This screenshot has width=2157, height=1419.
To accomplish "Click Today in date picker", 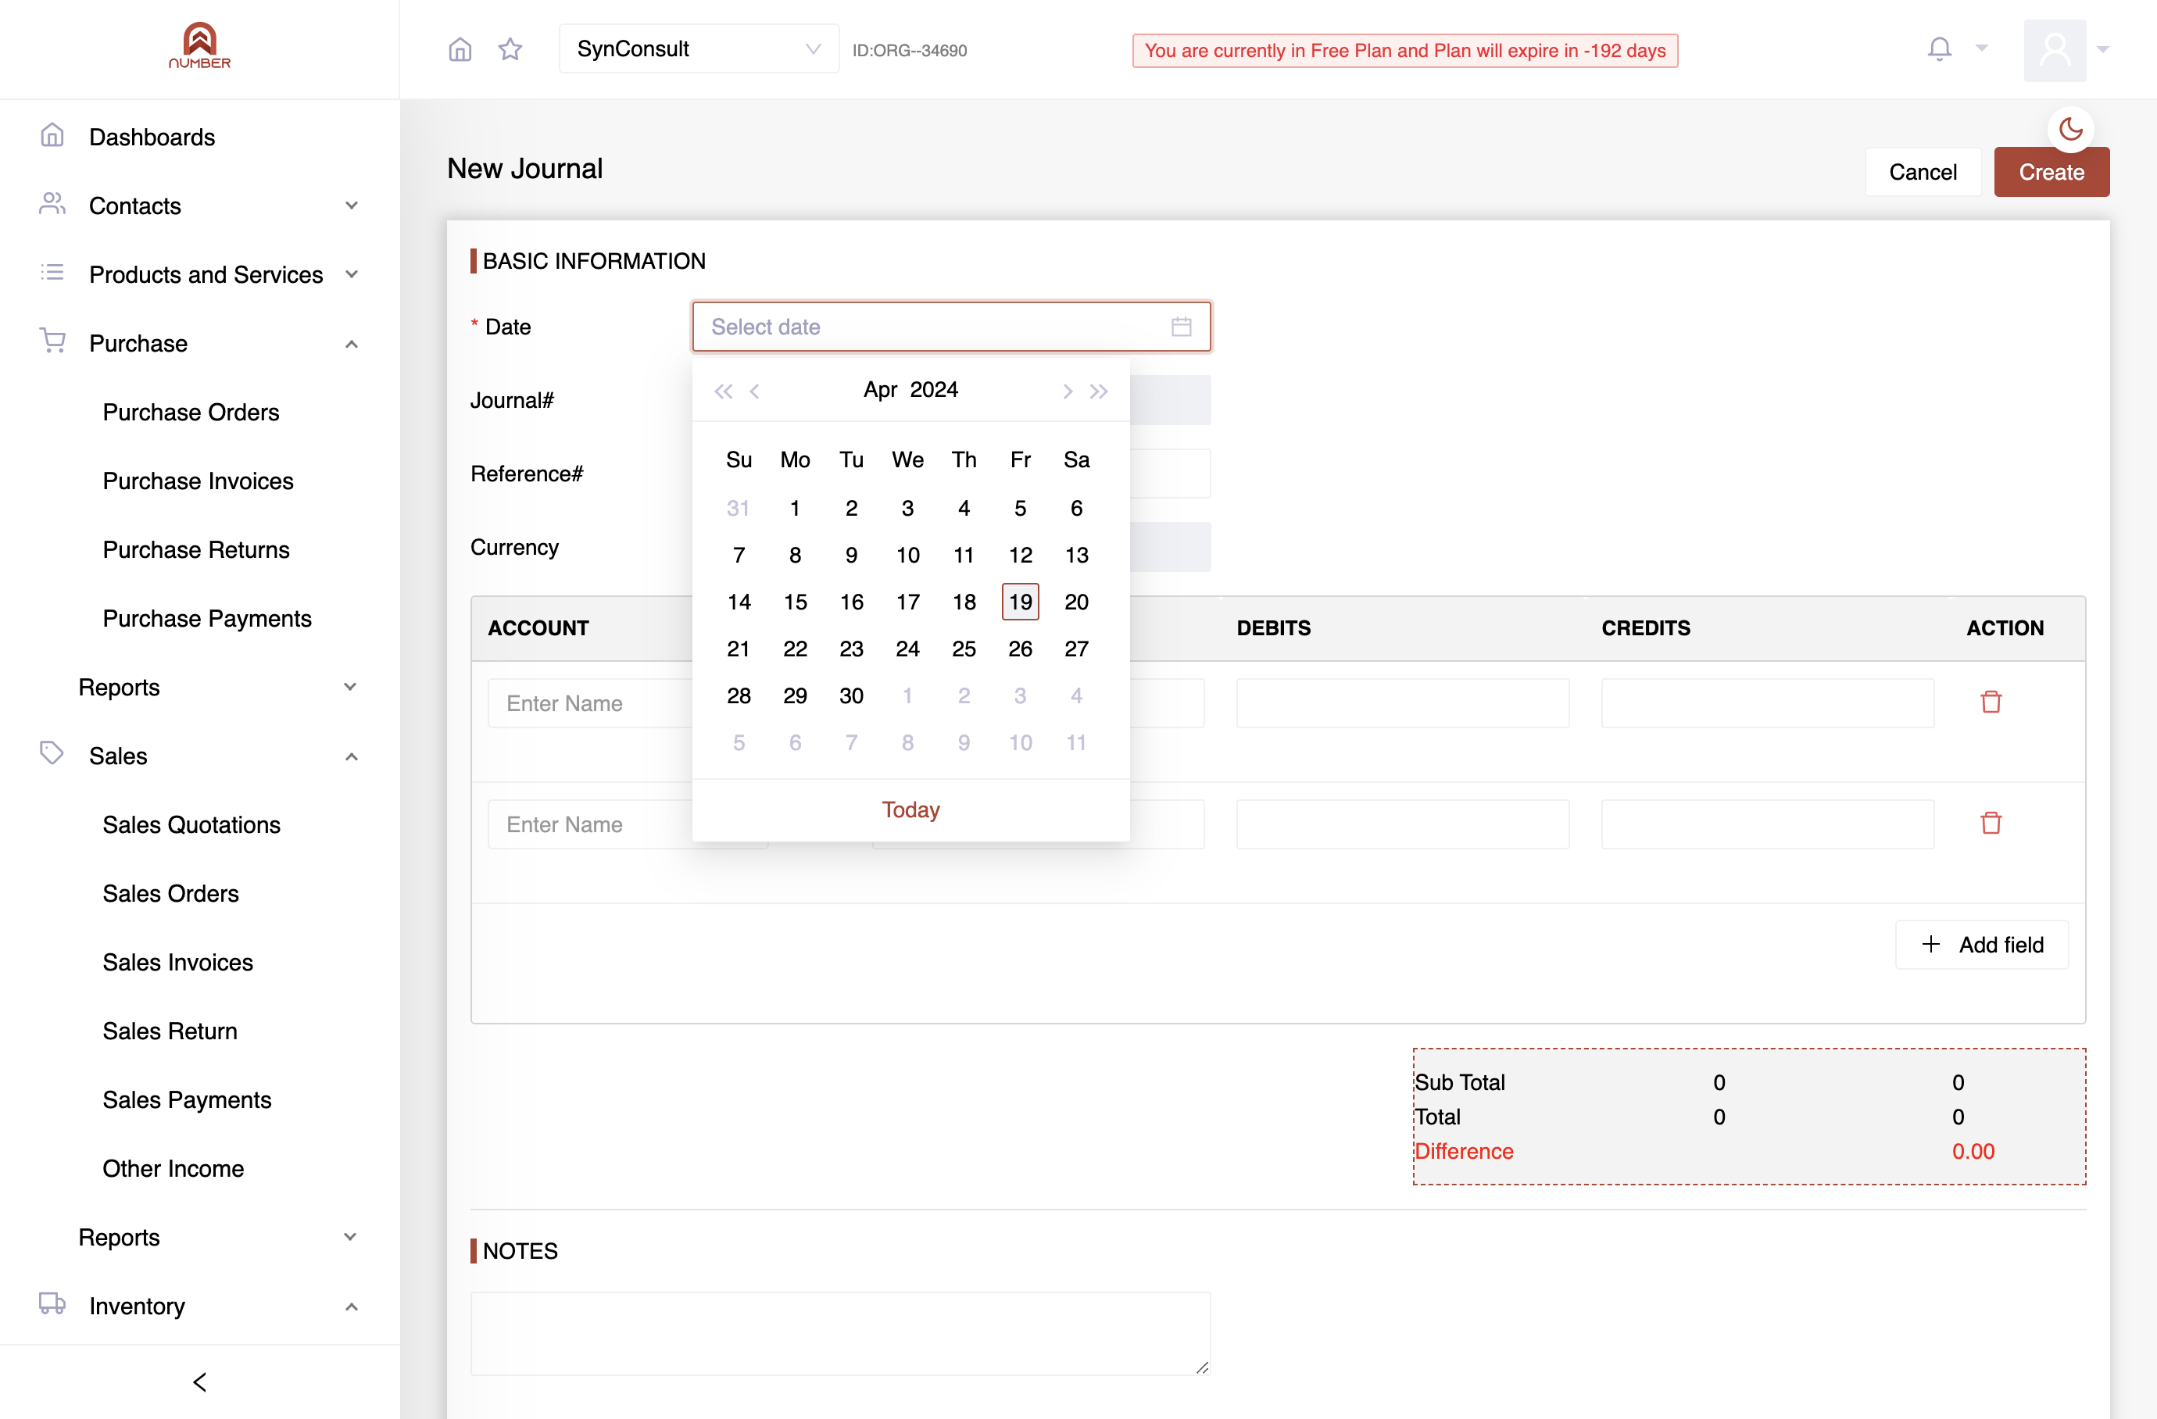I will [910, 810].
